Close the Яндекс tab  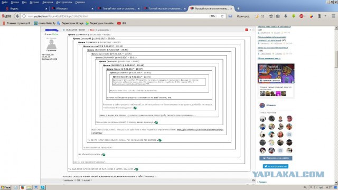click(x=46, y=8)
